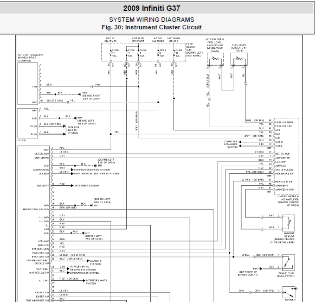Click the 'CAN-H' terminal label
This screenshot has height=302, width=322.
[x=279, y=142]
